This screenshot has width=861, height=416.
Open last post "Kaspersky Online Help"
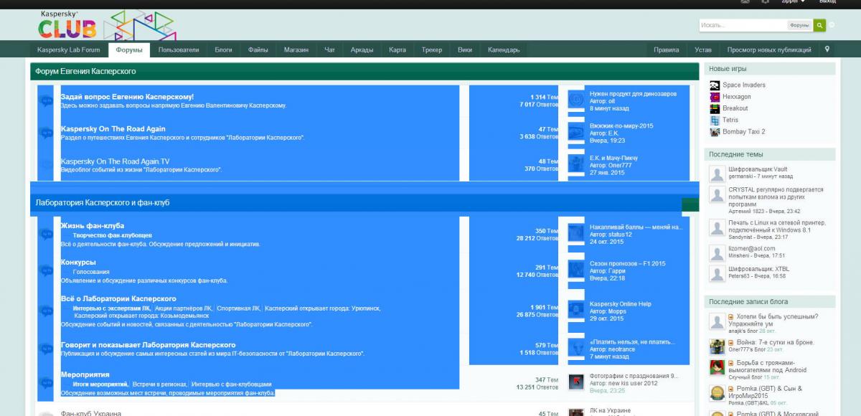(621, 304)
